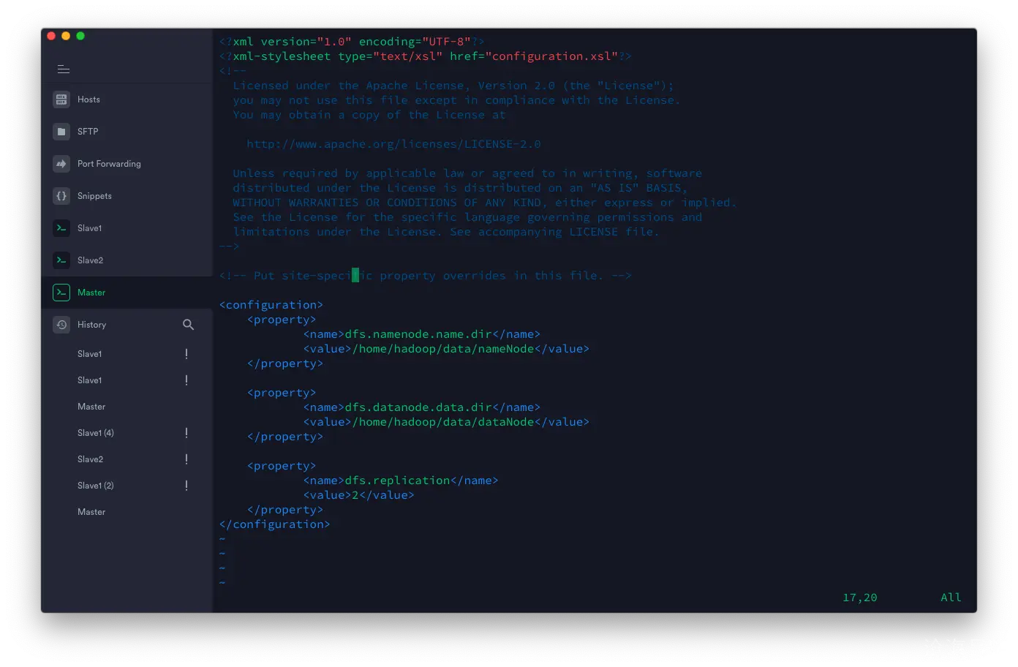Viewport: 1018px width, 667px height.
Task: Click the Apache license URL in the comment
Action: point(393,144)
